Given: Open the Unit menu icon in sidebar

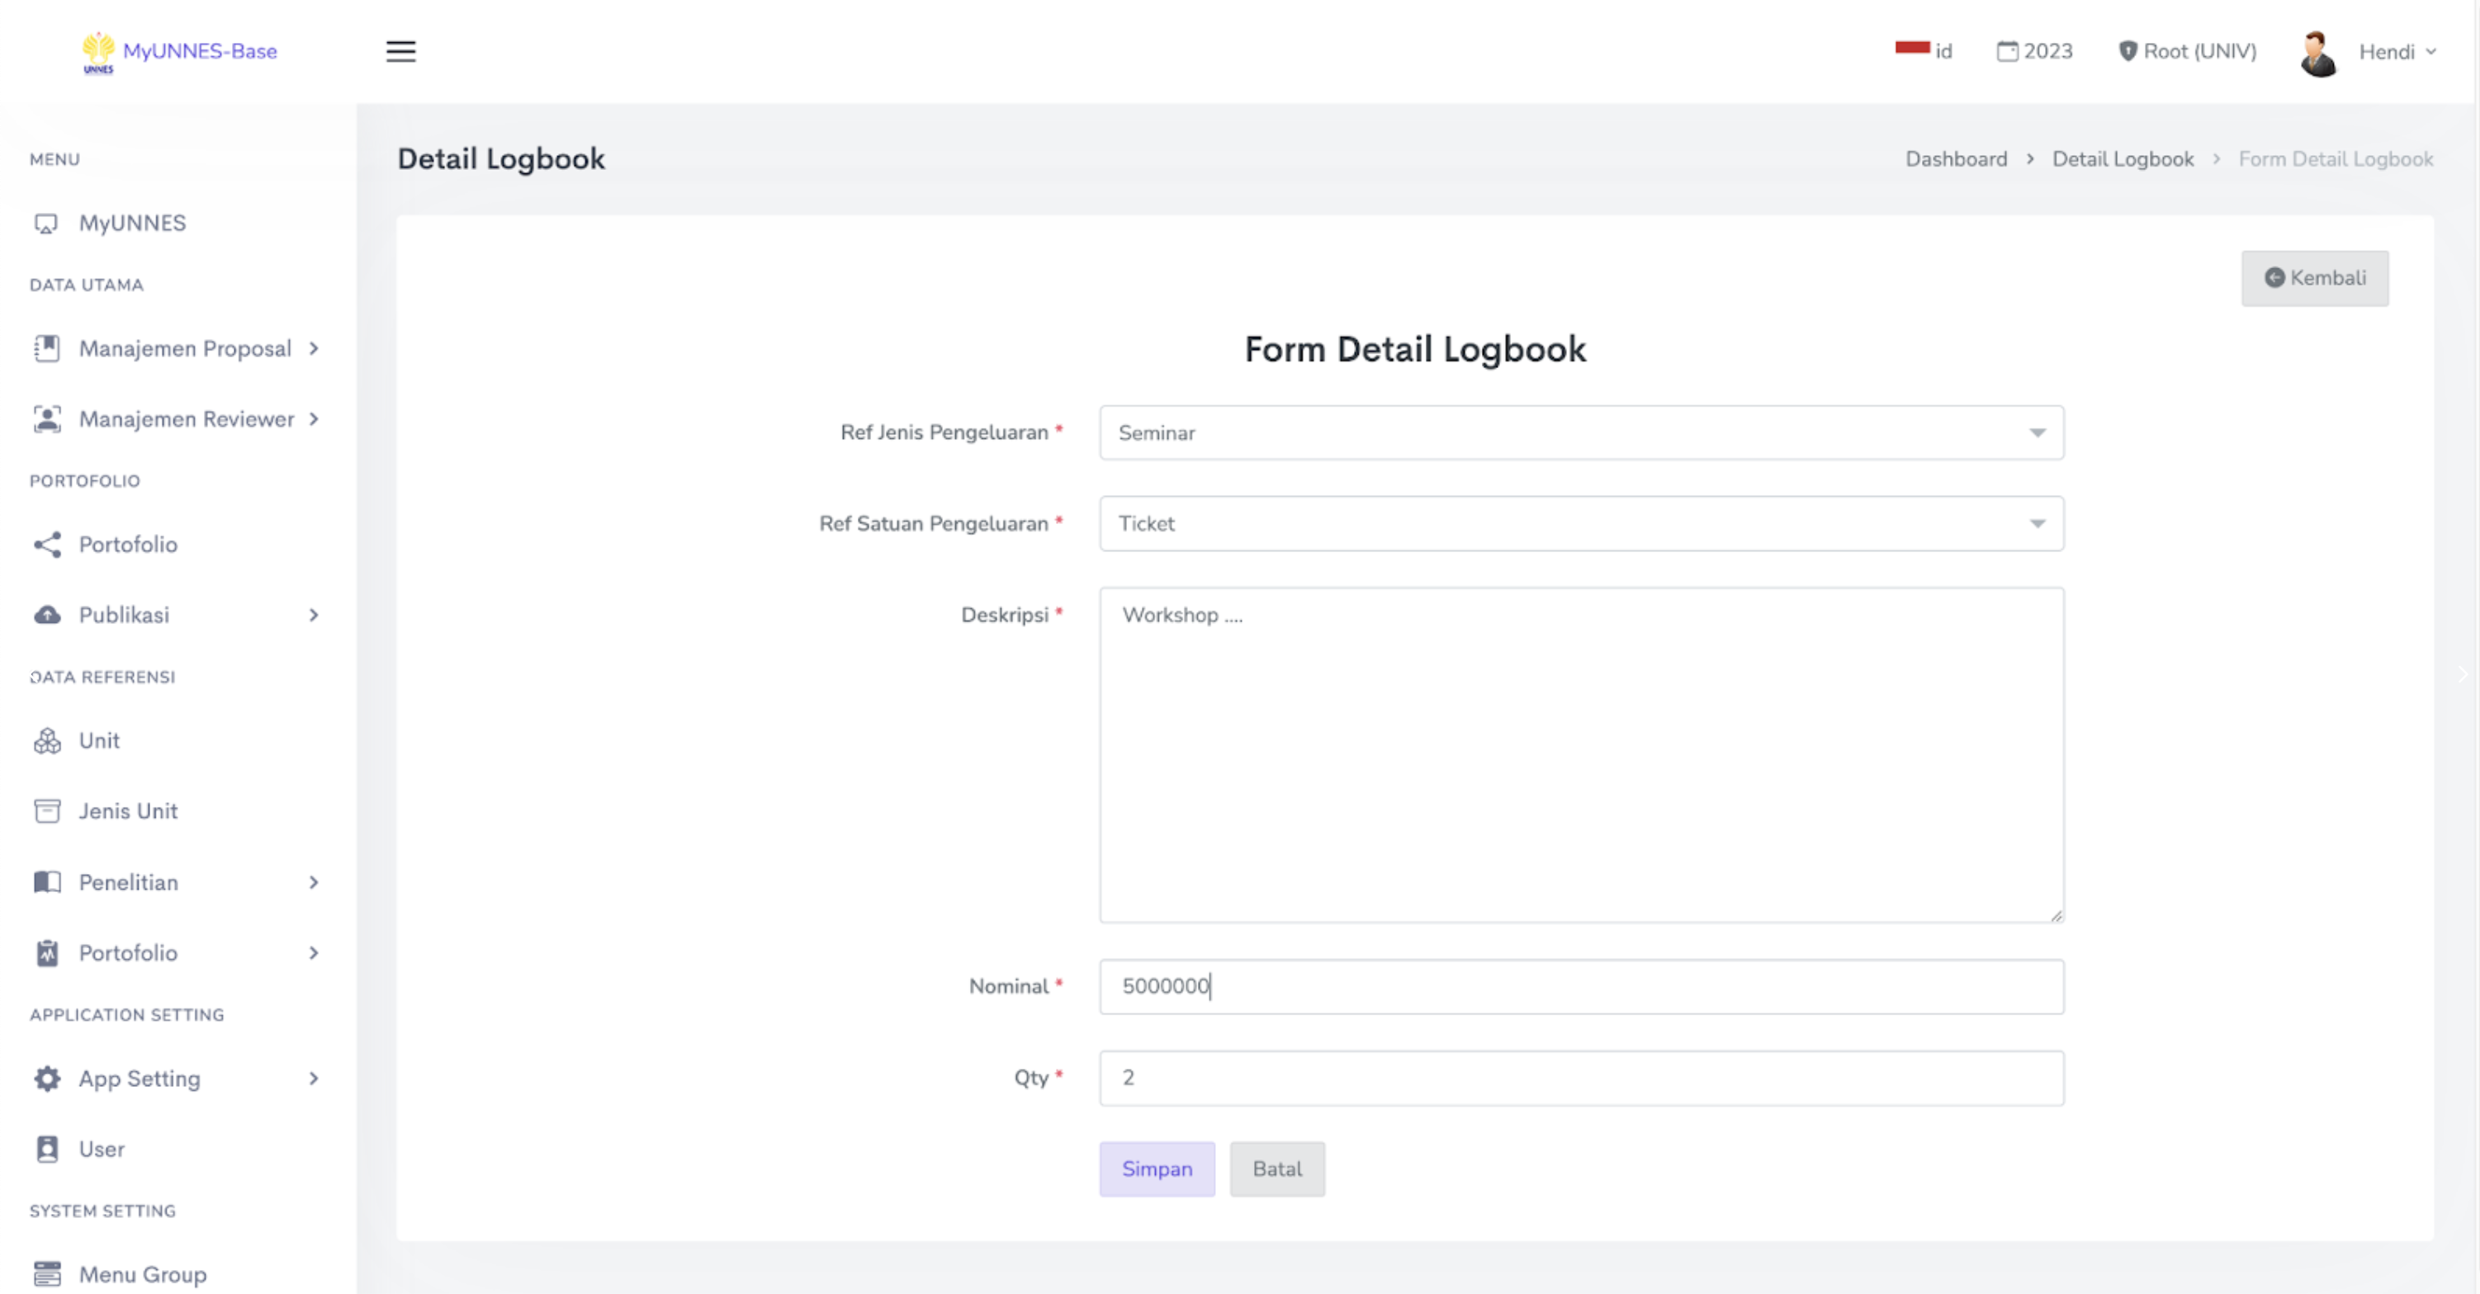Looking at the screenshot, I should click(47, 741).
